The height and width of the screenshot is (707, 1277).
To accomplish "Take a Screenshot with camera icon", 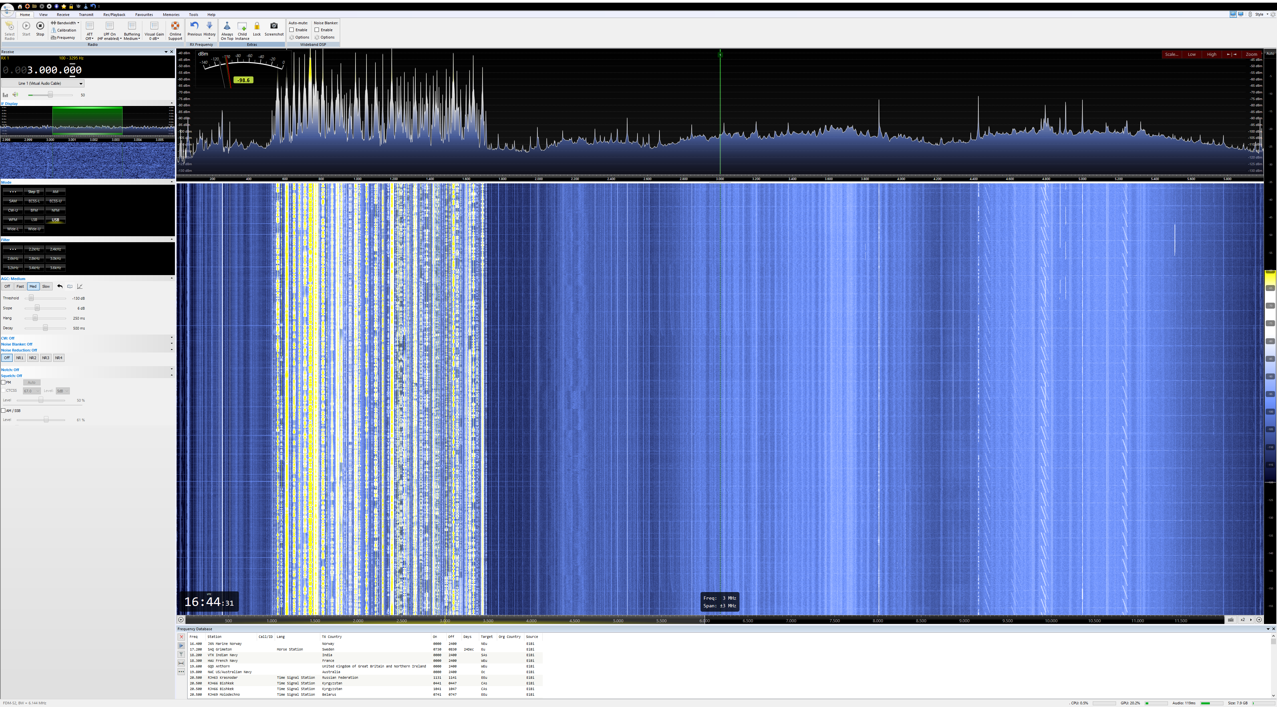I will tap(274, 26).
